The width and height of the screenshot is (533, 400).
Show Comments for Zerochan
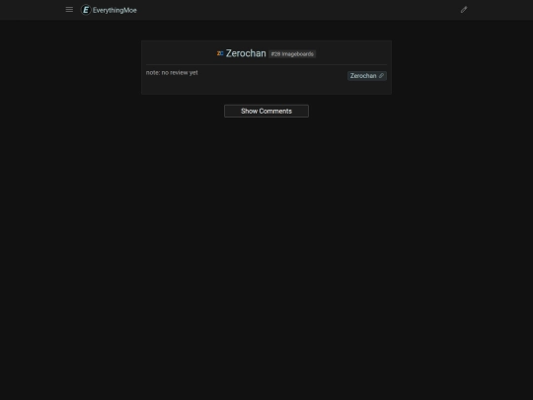pos(266,112)
